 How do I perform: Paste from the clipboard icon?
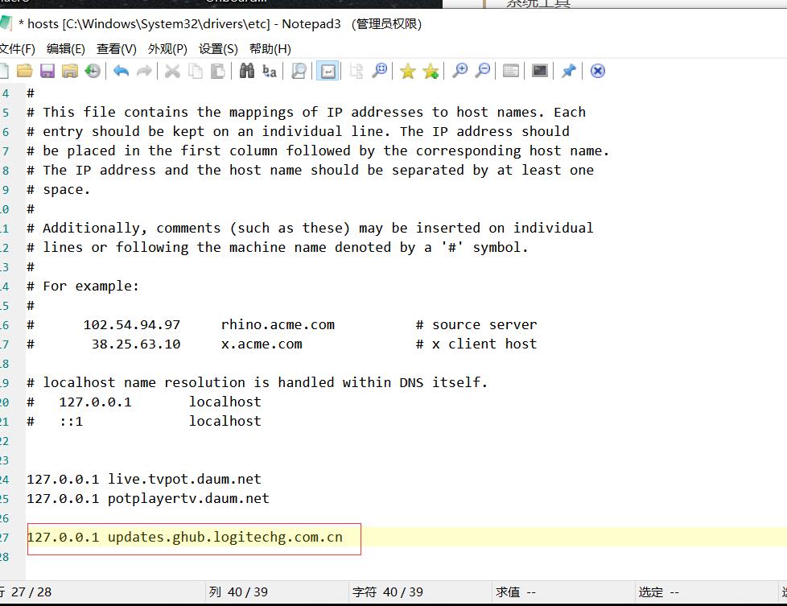click(x=218, y=71)
